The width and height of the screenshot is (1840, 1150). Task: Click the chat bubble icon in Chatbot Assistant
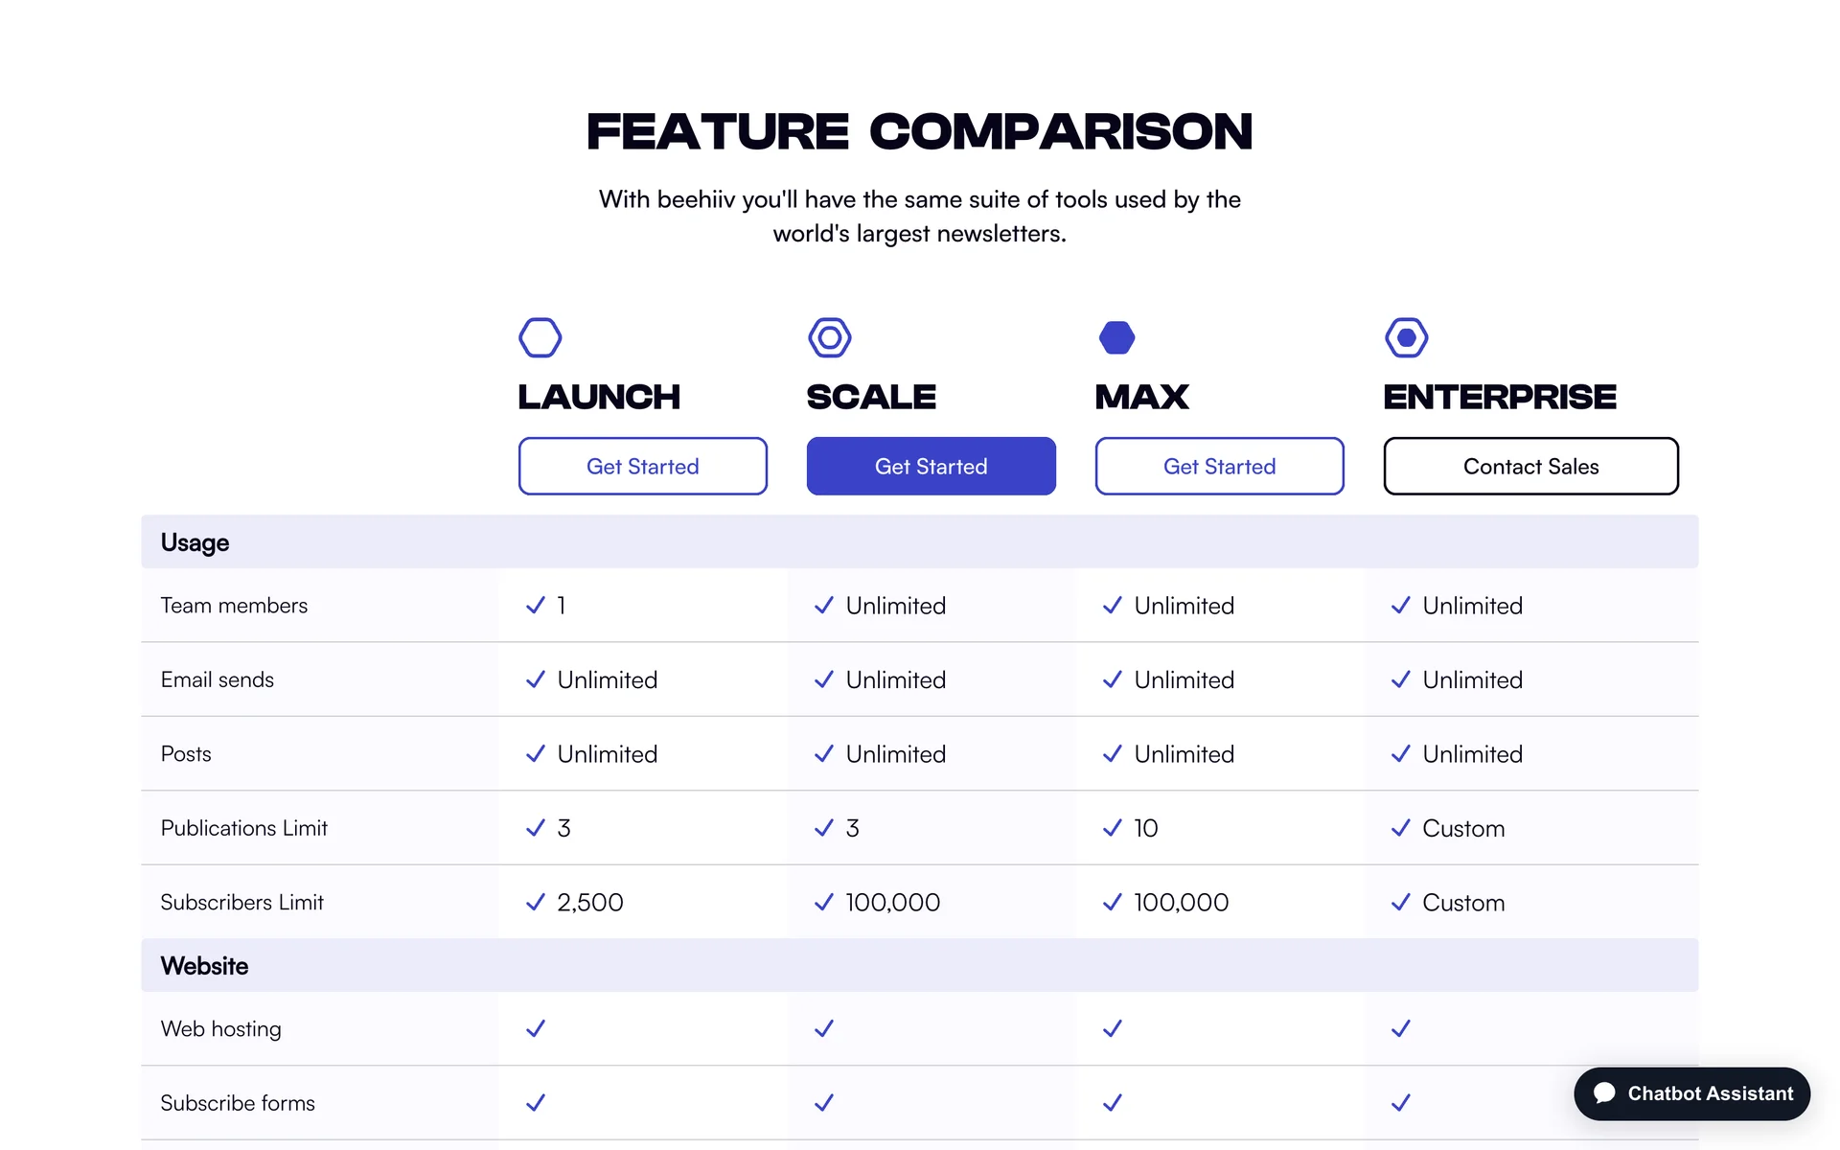click(1604, 1093)
